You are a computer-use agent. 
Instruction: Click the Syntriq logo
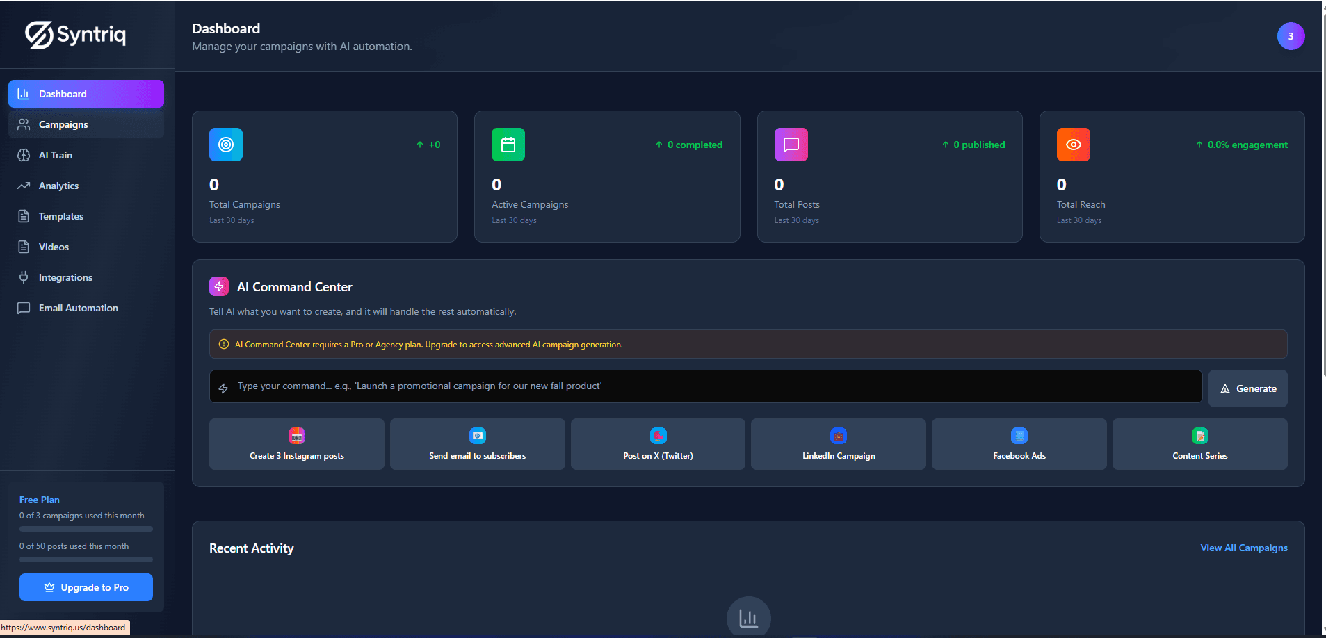tap(74, 35)
